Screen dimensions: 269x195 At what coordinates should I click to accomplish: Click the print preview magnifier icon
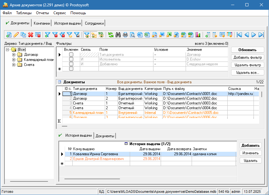133,35
